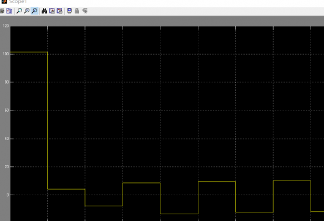Select the Zoom magnifier tool
Viewport: 324px width, 221px height.
(19, 11)
